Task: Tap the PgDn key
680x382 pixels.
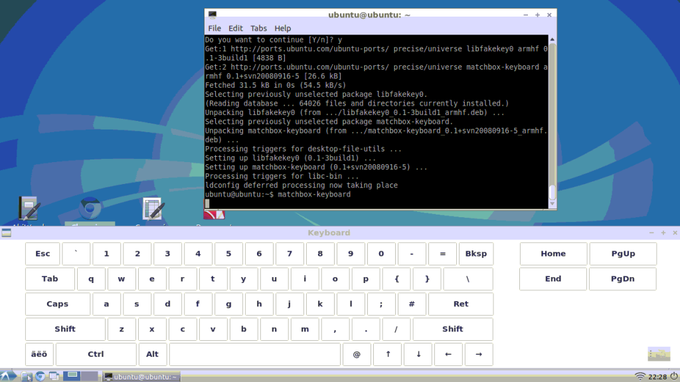Action: point(623,278)
